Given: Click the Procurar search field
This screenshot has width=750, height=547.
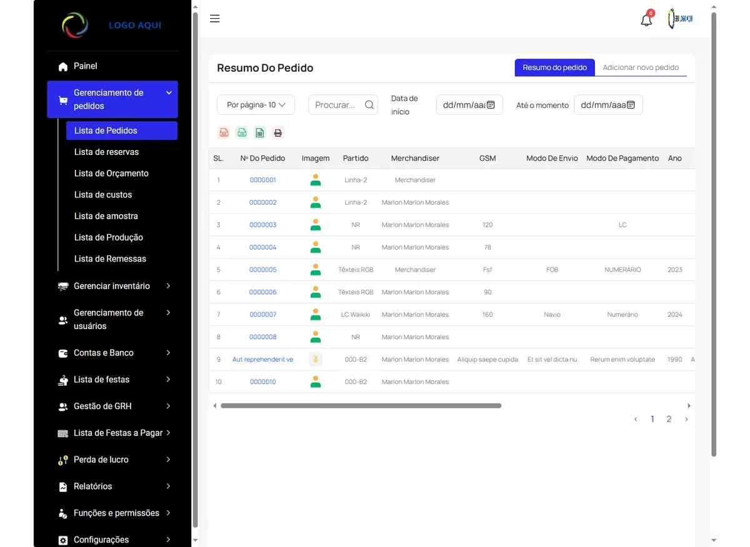Looking at the screenshot, I should 336,105.
